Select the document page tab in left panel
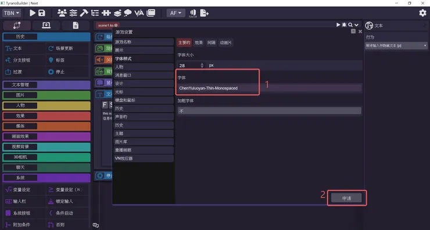This screenshot has height=230, width=430. click(x=76, y=25)
